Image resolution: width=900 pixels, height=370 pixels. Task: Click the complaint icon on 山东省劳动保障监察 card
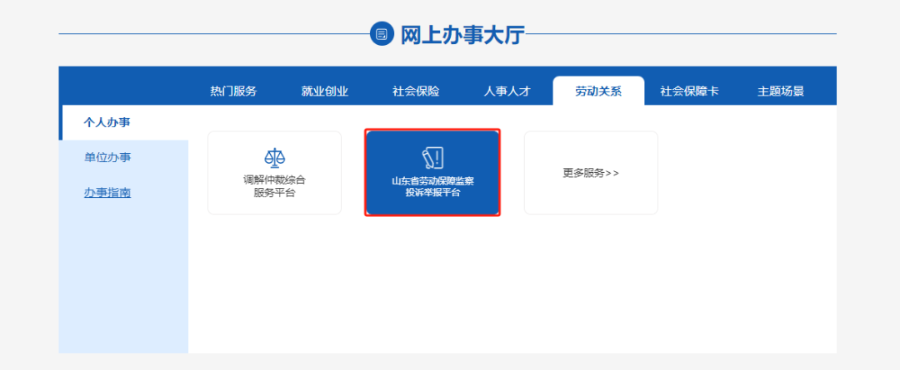pos(432,157)
